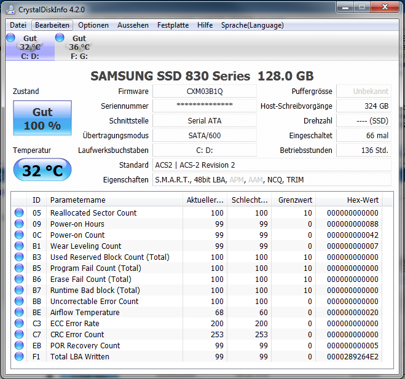
Task: Open the Sprache(Language) menu
Action: pos(253,25)
